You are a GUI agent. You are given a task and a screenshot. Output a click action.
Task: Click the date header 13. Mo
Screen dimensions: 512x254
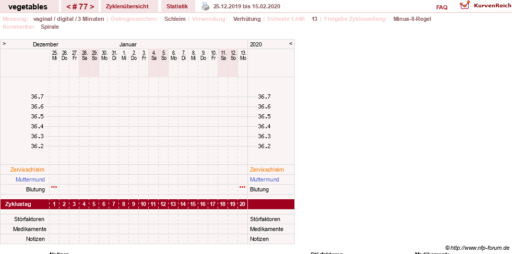click(243, 55)
